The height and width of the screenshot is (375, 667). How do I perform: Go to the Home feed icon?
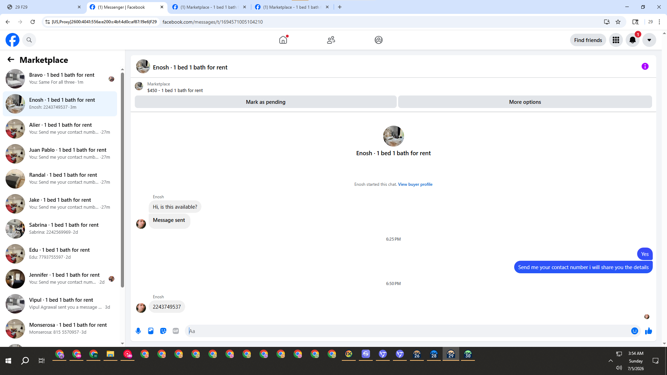[x=283, y=40]
